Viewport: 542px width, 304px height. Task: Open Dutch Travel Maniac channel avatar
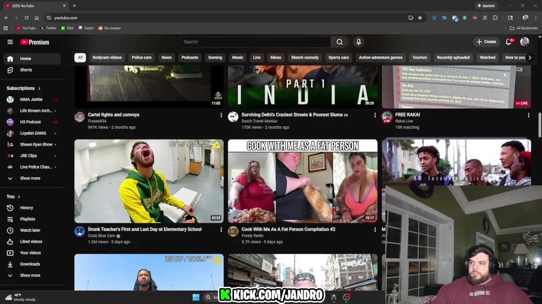point(233,117)
